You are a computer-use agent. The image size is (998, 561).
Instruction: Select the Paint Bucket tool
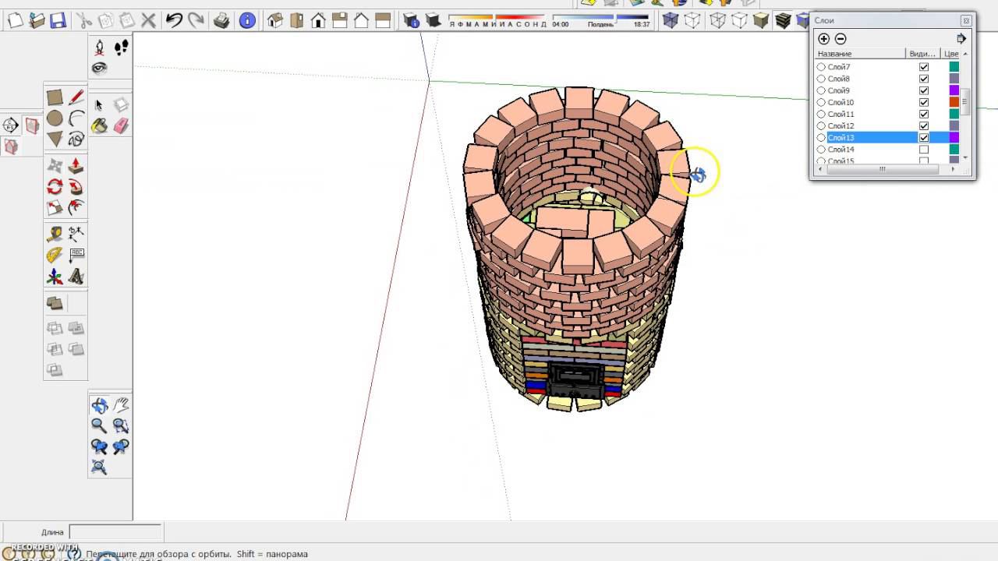(x=99, y=125)
